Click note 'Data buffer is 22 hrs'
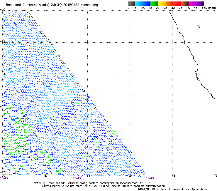Screen dimensions: 217x191 click(x=60, y=186)
